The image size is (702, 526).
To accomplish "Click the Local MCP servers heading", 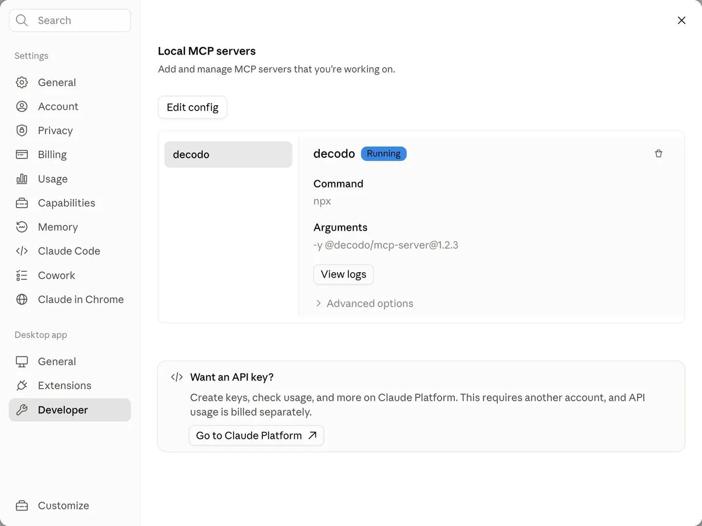I will [x=207, y=51].
